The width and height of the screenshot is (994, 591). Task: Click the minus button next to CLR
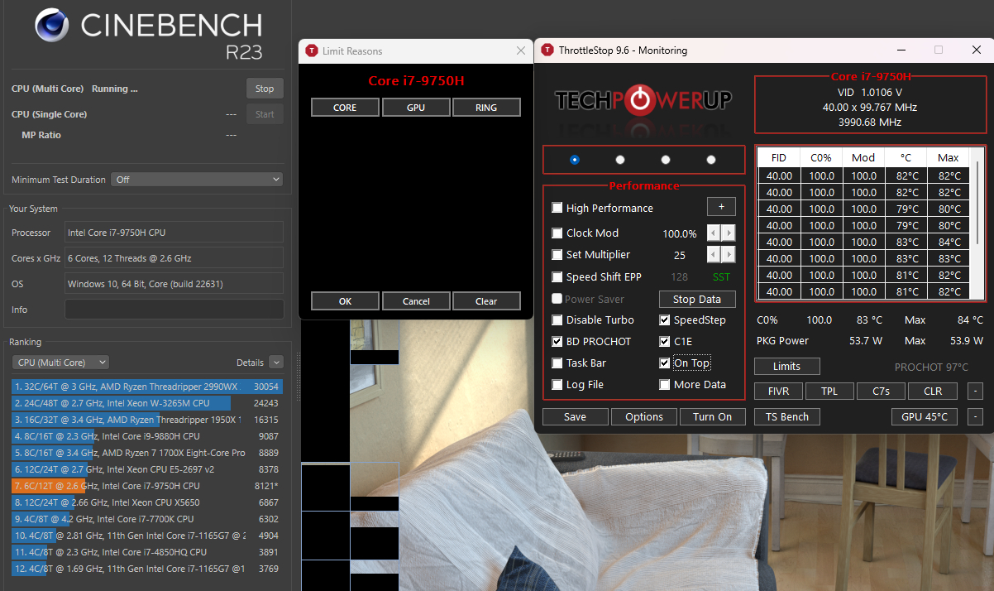[976, 392]
